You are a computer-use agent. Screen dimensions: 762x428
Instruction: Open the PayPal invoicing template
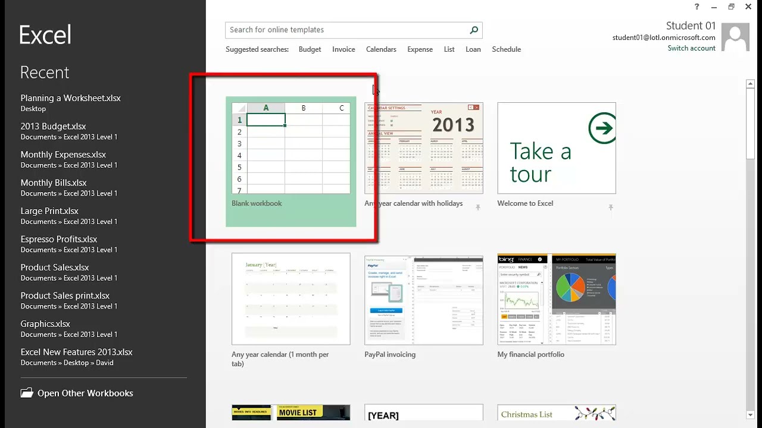point(423,300)
